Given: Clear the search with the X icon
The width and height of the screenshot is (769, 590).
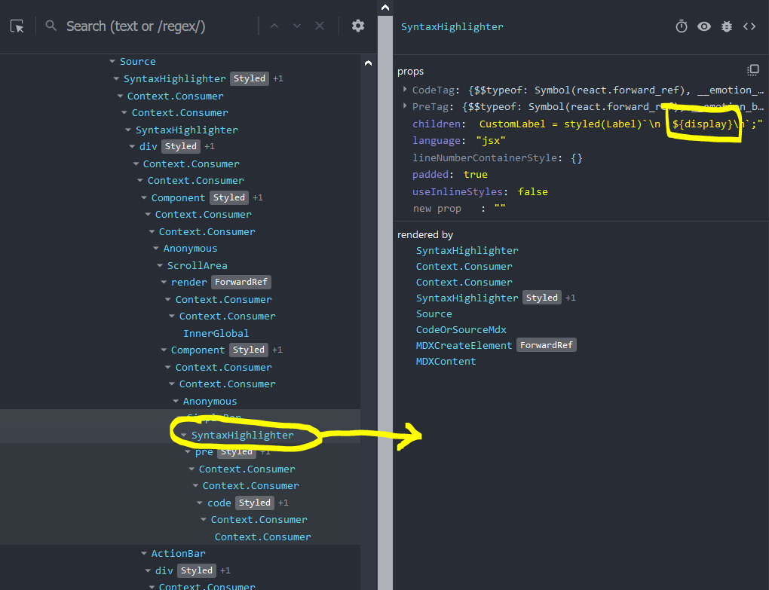Looking at the screenshot, I should (319, 25).
